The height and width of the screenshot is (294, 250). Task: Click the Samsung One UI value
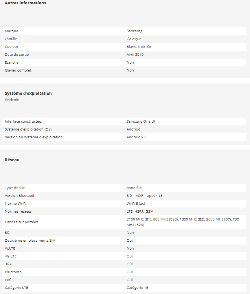[x=141, y=121]
